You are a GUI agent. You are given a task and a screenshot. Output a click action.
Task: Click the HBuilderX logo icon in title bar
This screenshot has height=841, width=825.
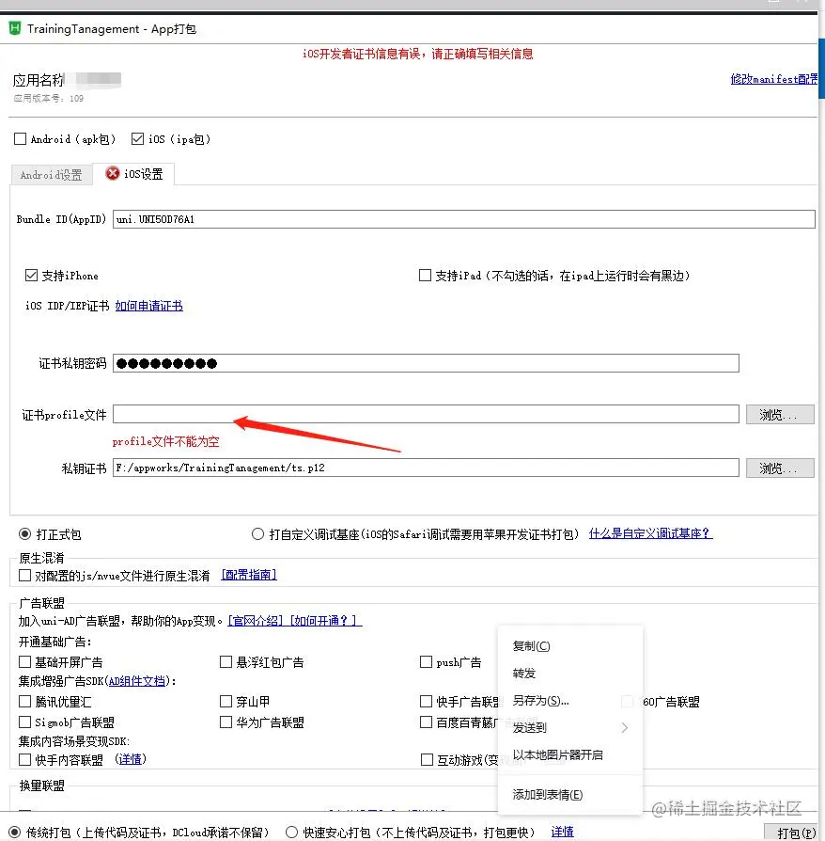(15, 28)
